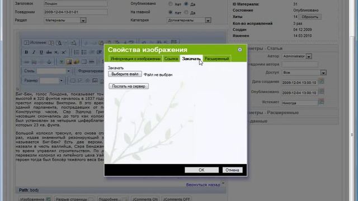Click the Templates icon next to Источник
Screen dimensions: 358x201
pyautogui.click(x=51, y=42)
